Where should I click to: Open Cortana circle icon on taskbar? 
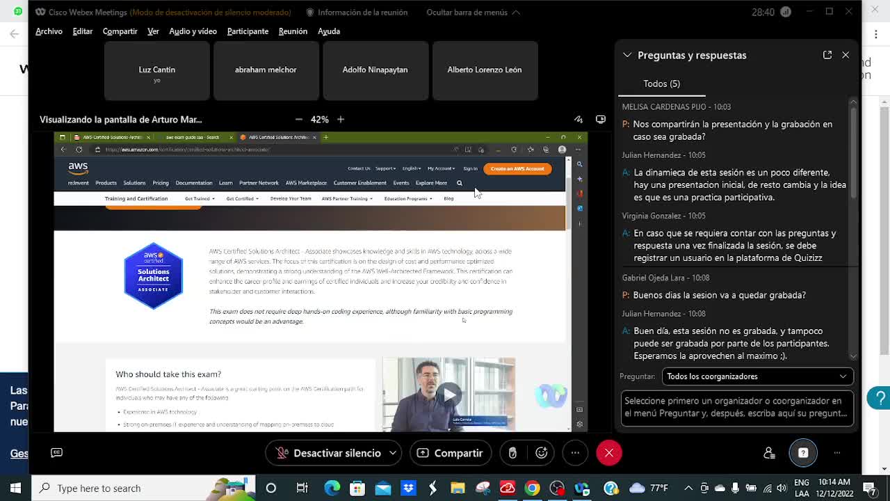pos(271,488)
